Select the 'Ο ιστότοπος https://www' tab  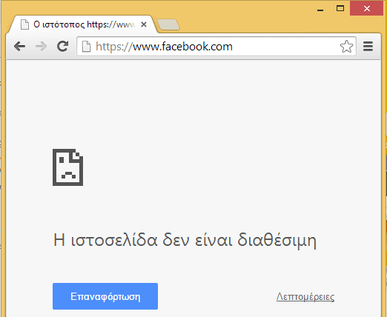[x=84, y=24]
